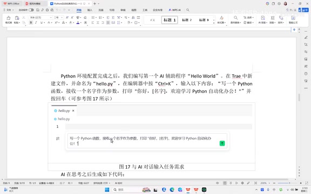Open the References ribbon tab
This screenshot has width=311, height=194.
pyautogui.click(x=112, y=10)
